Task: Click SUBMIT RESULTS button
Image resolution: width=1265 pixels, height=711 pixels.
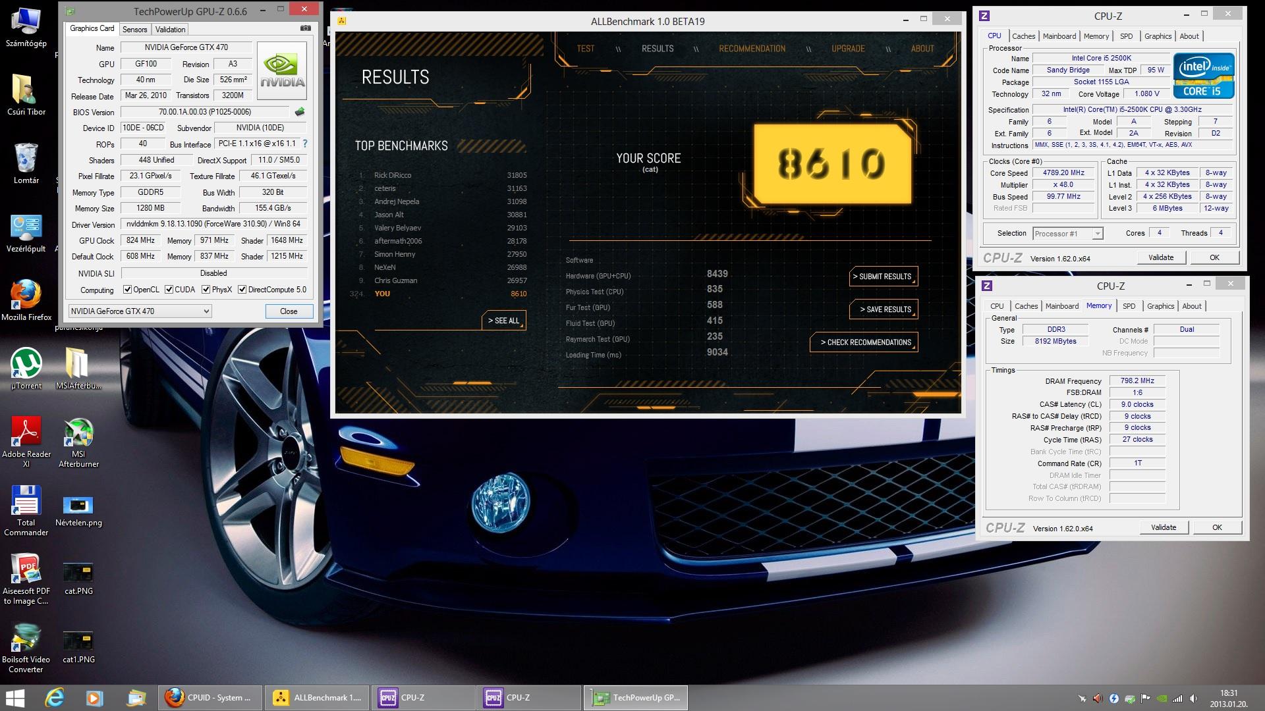Action: click(883, 276)
